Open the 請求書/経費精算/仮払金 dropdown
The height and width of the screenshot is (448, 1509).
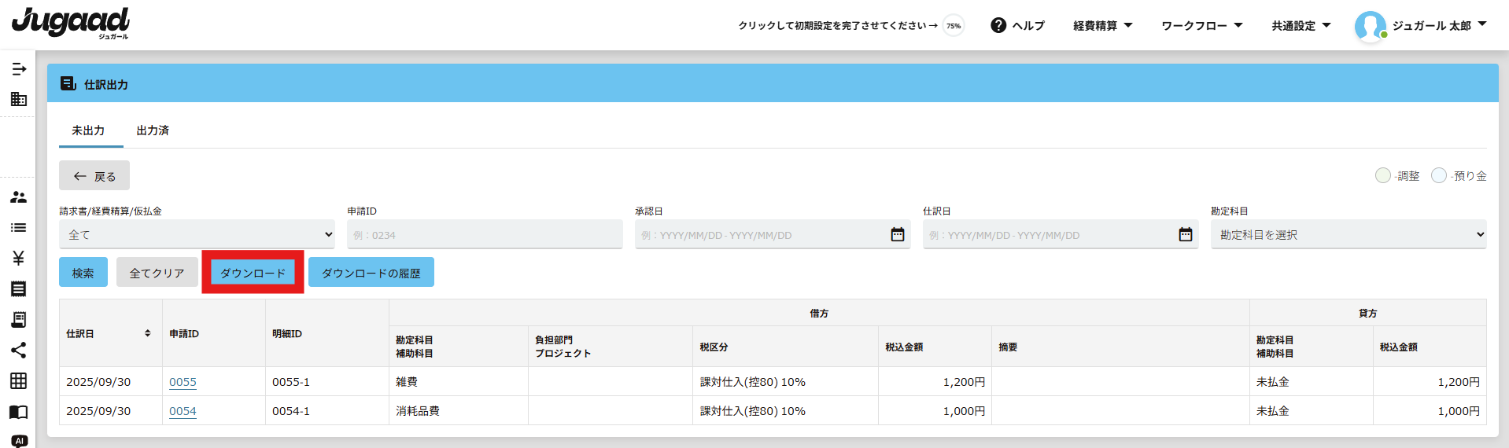coord(197,234)
